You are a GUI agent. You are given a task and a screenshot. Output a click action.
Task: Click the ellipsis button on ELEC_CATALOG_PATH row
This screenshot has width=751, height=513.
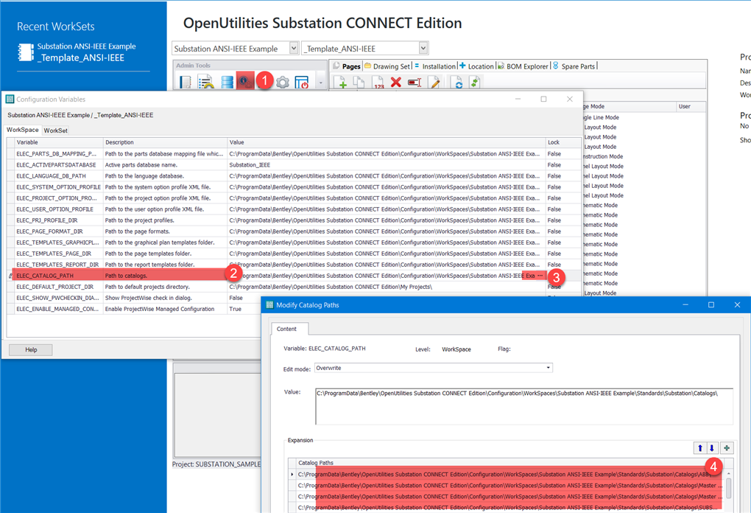(540, 275)
